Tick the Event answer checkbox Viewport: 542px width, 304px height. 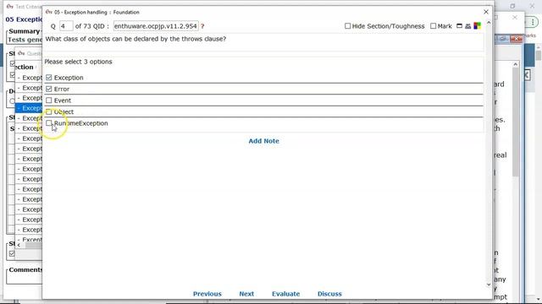point(49,100)
